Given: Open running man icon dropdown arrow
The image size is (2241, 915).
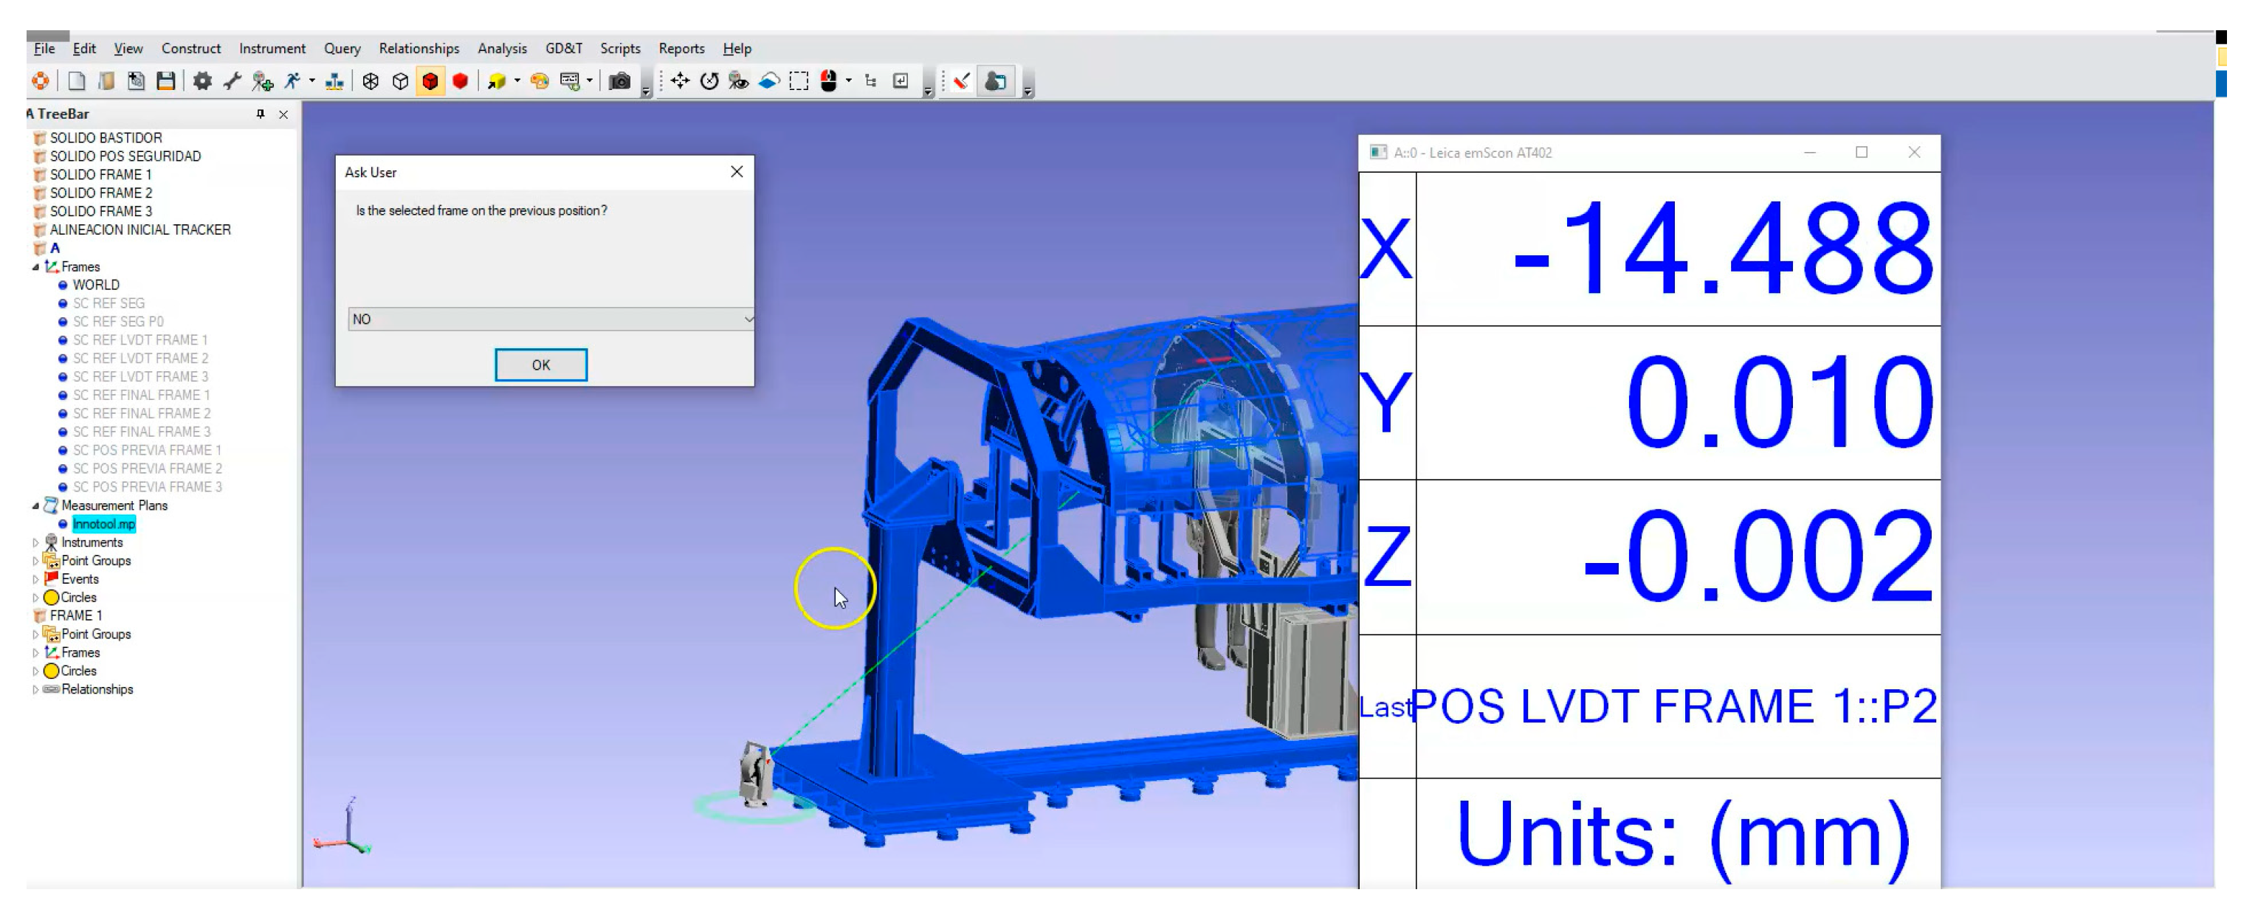Looking at the screenshot, I should tap(312, 82).
